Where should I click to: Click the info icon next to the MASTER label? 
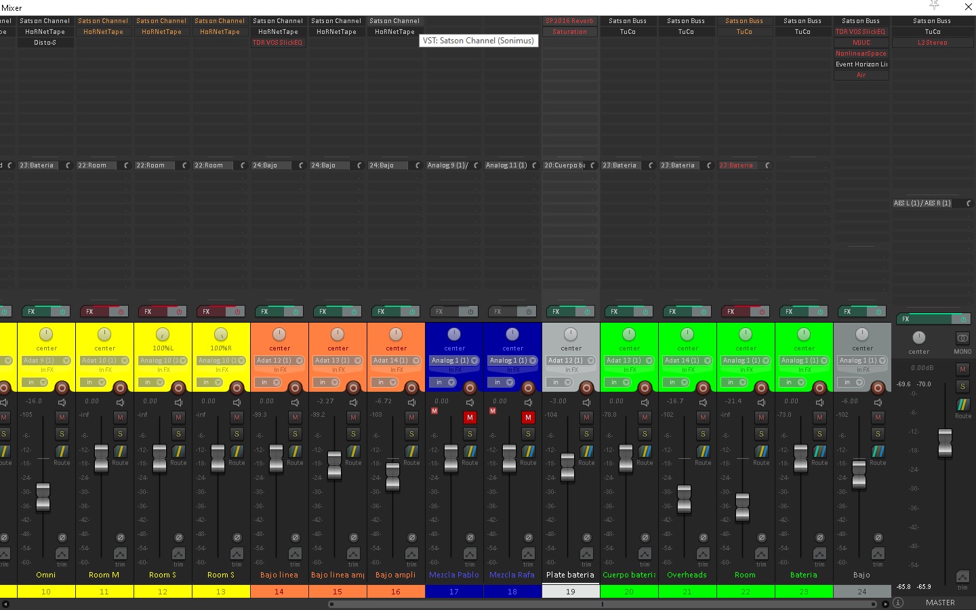[898, 603]
